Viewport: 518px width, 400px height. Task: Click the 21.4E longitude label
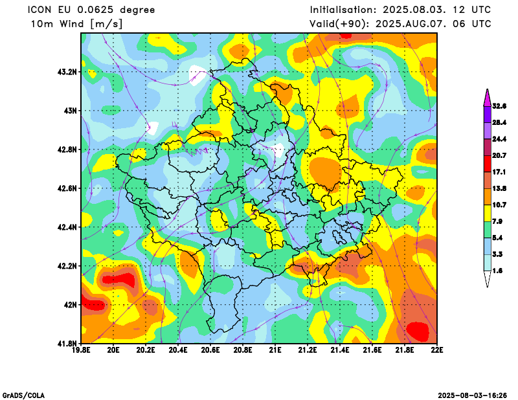pos(341,350)
